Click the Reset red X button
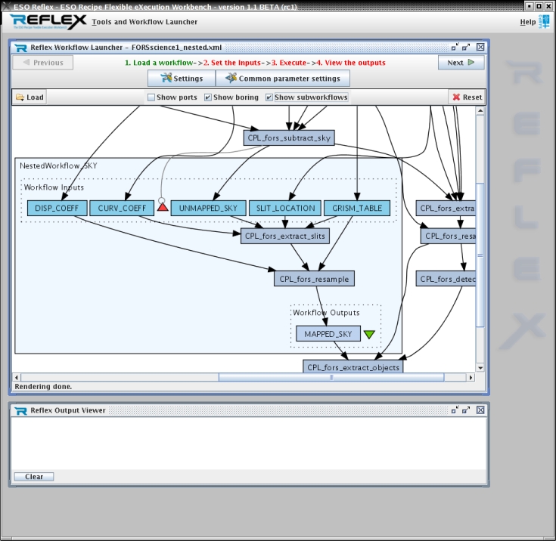The image size is (556, 541). (466, 97)
